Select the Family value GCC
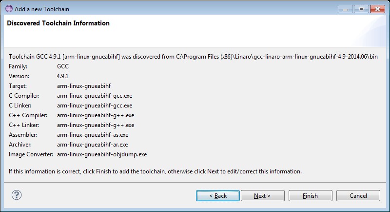The width and height of the screenshot is (390, 212). pos(63,66)
